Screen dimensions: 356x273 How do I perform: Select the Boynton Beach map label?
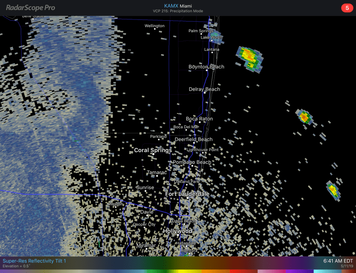point(206,67)
